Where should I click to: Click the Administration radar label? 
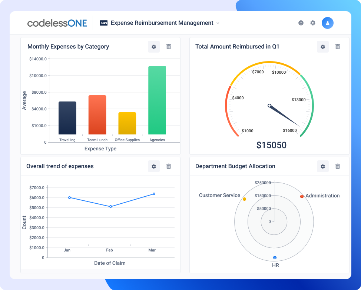(322, 196)
